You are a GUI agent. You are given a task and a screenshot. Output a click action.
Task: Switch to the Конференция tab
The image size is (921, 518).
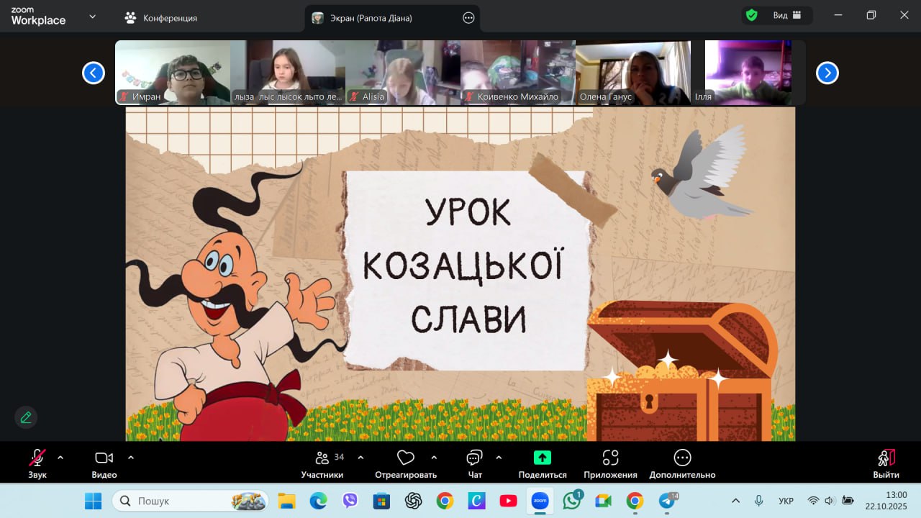tap(160, 18)
